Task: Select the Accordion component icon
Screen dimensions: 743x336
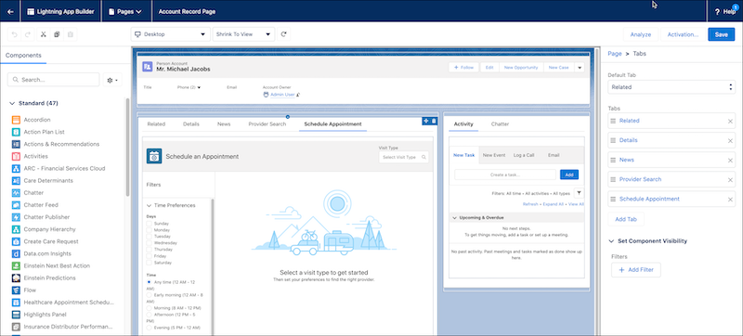Action: coord(16,120)
